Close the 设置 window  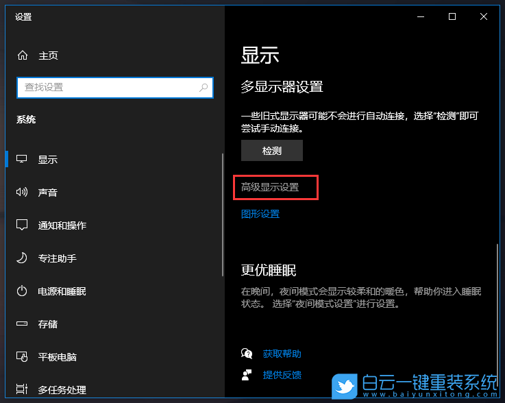tap(484, 16)
